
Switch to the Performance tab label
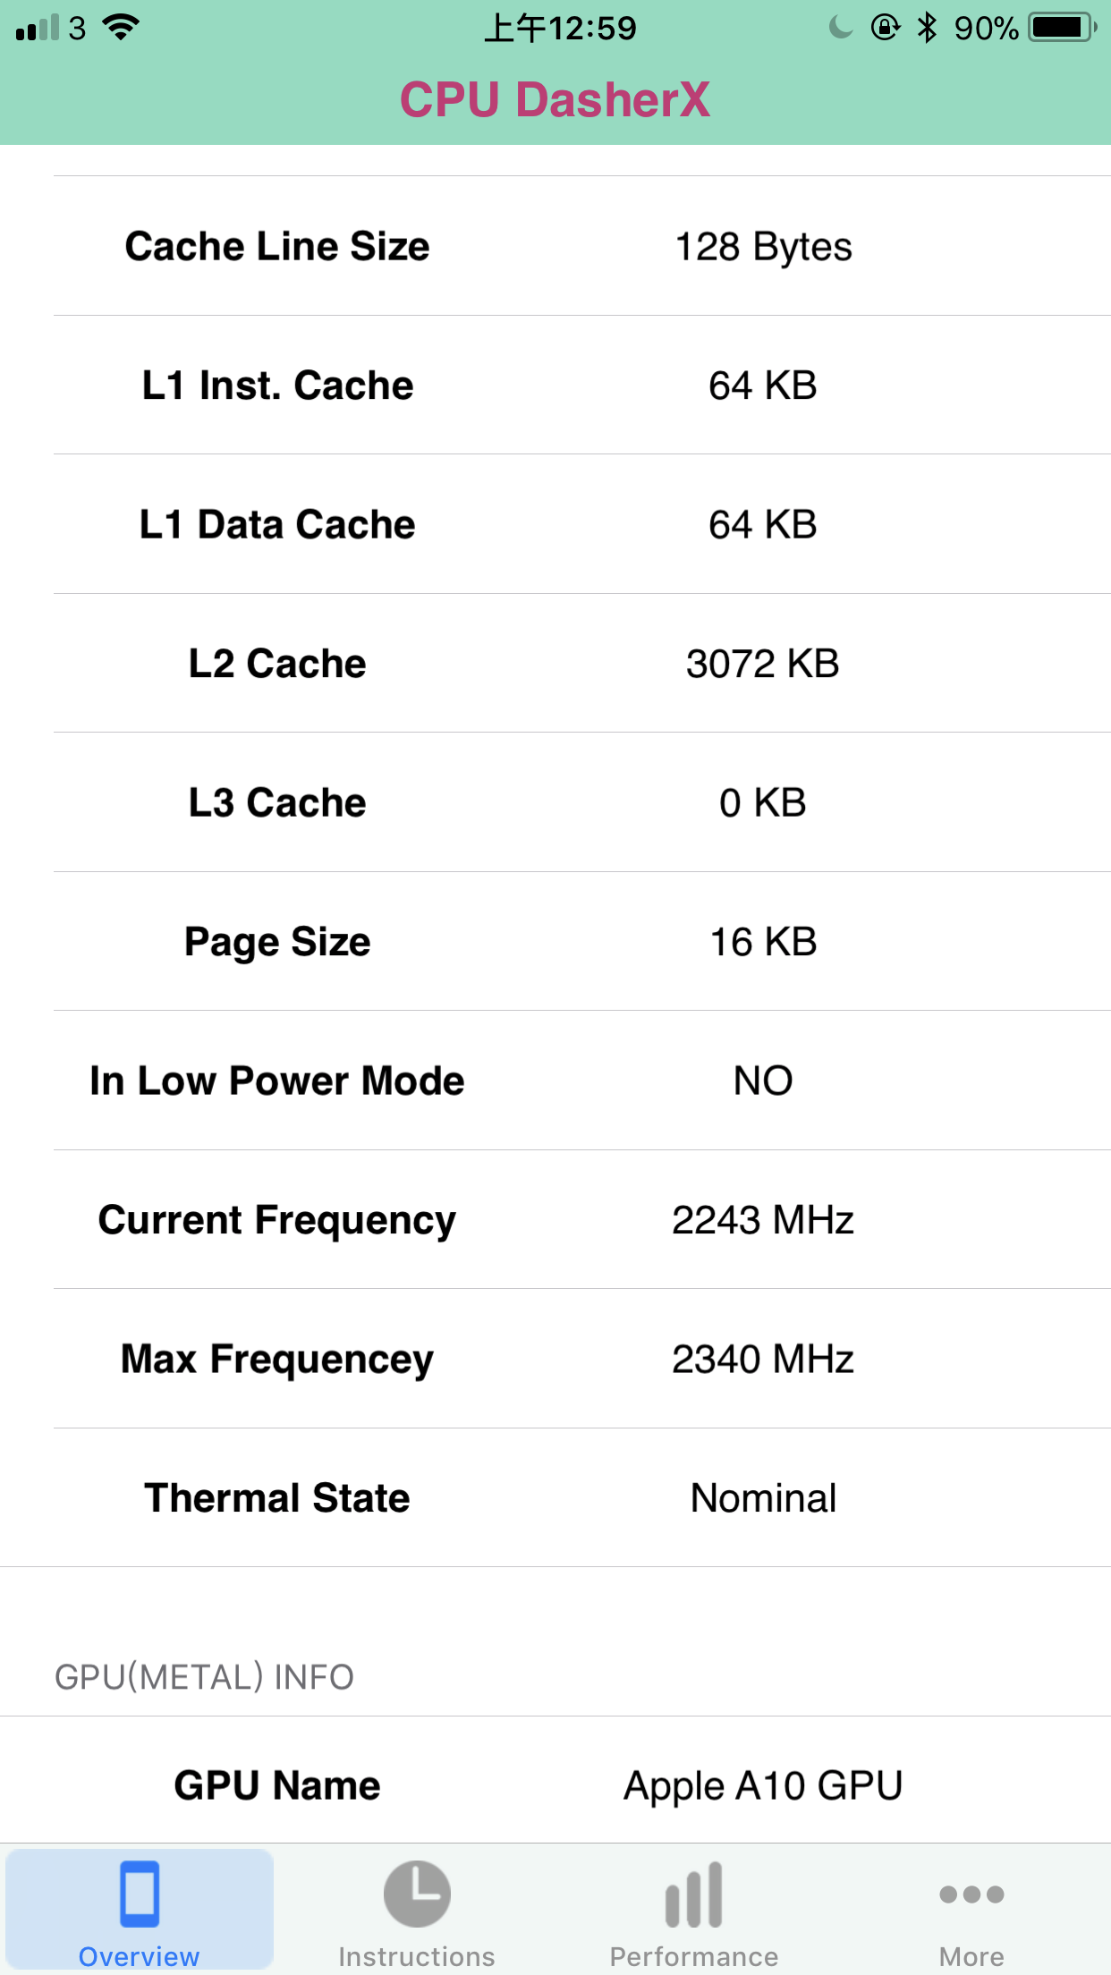click(694, 1956)
